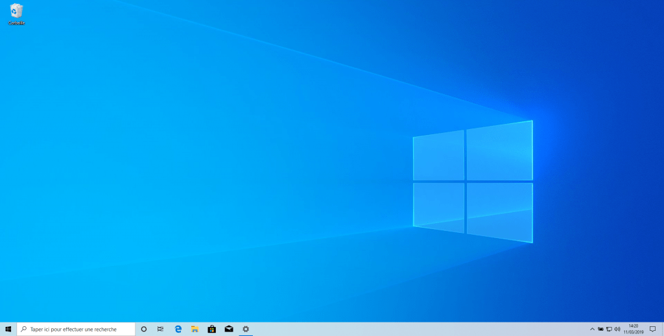Click the 'Taper ici pour effectuer une recherche' box
The height and width of the screenshot is (336, 664).
pos(76,330)
